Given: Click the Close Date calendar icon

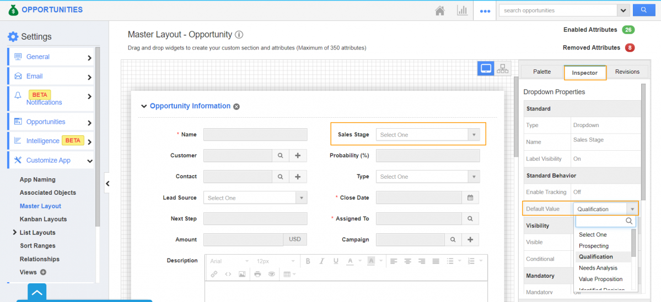Looking at the screenshot, I should tap(470, 197).
